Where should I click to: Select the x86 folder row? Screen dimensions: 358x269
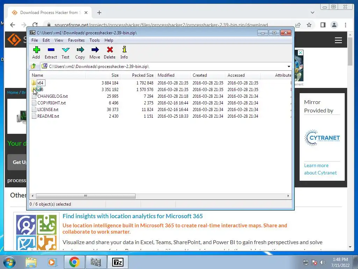click(161, 89)
